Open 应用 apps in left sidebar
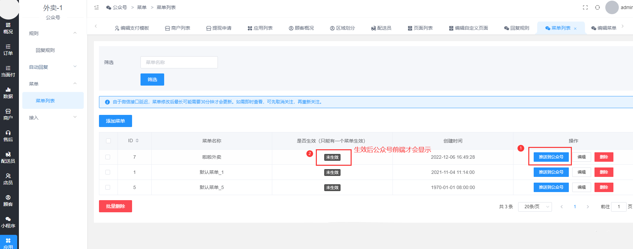The height and width of the screenshot is (249, 633). (x=8, y=243)
